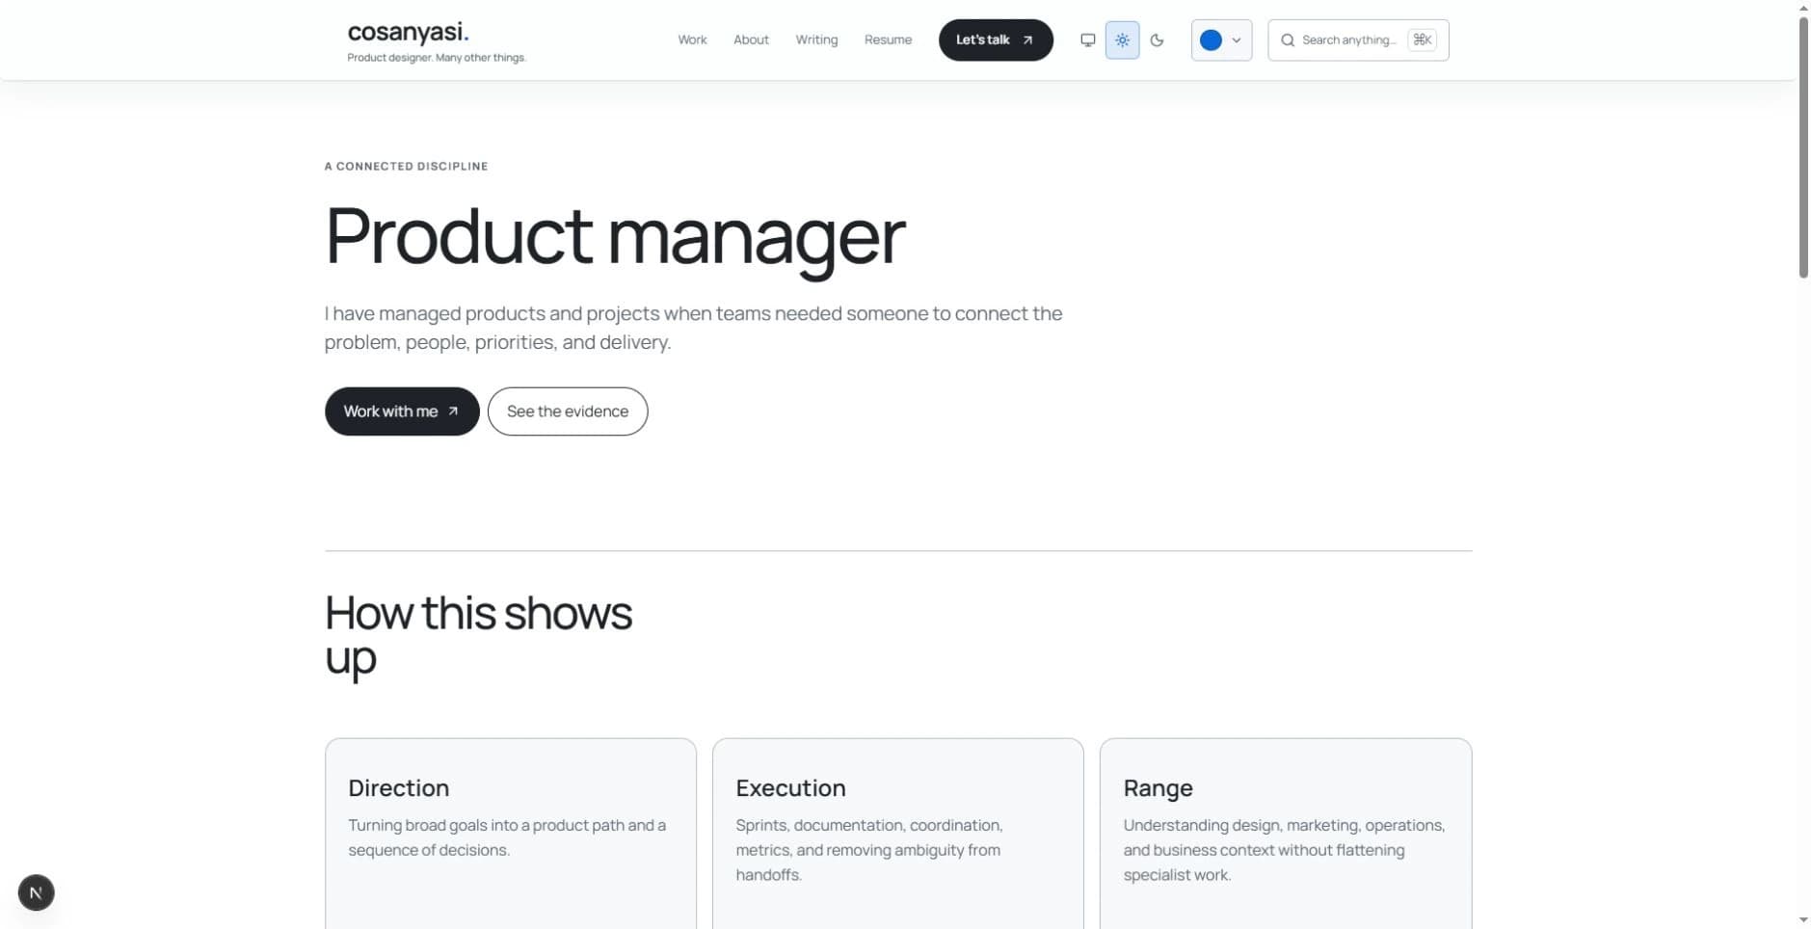Click the scrollbar down arrow
Image resolution: width=1811 pixels, height=929 pixels.
tap(1803, 920)
